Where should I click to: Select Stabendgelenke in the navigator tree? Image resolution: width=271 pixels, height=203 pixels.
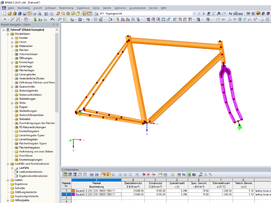click(x=29, y=90)
